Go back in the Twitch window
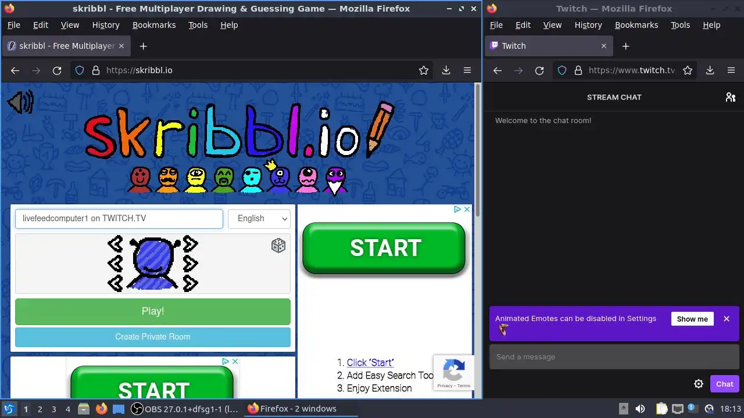The height and width of the screenshot is (418, 744). (498, 70)
